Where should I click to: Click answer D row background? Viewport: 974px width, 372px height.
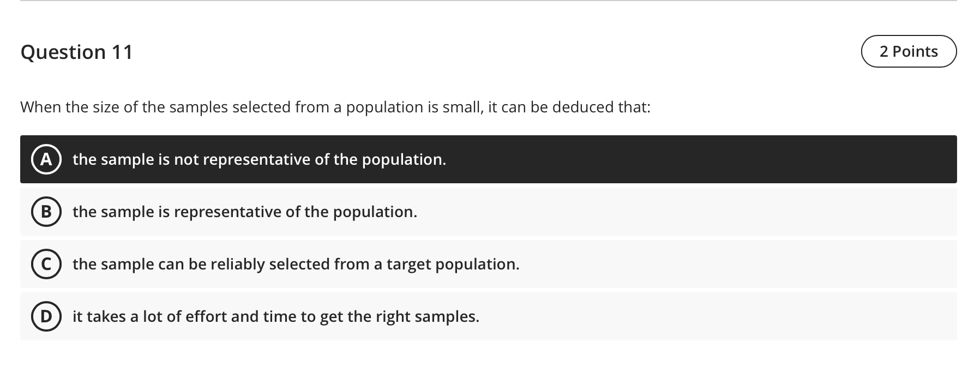click(654, 316)
